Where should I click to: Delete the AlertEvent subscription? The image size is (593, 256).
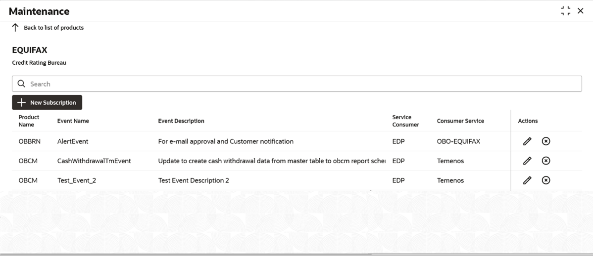tap(545, 141)
